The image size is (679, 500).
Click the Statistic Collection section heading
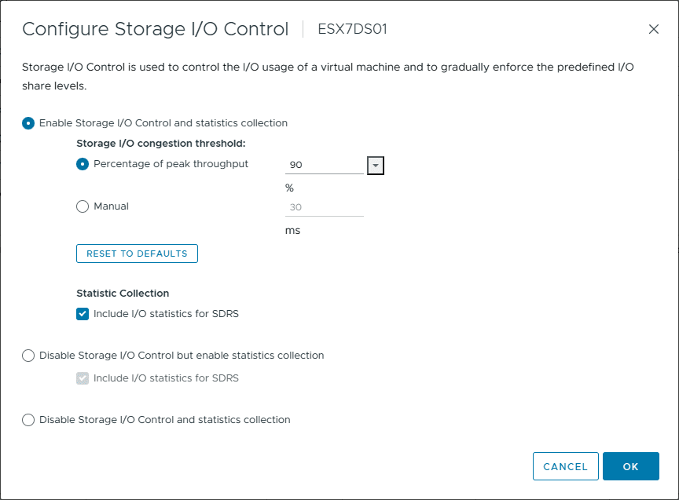[123, 294]
